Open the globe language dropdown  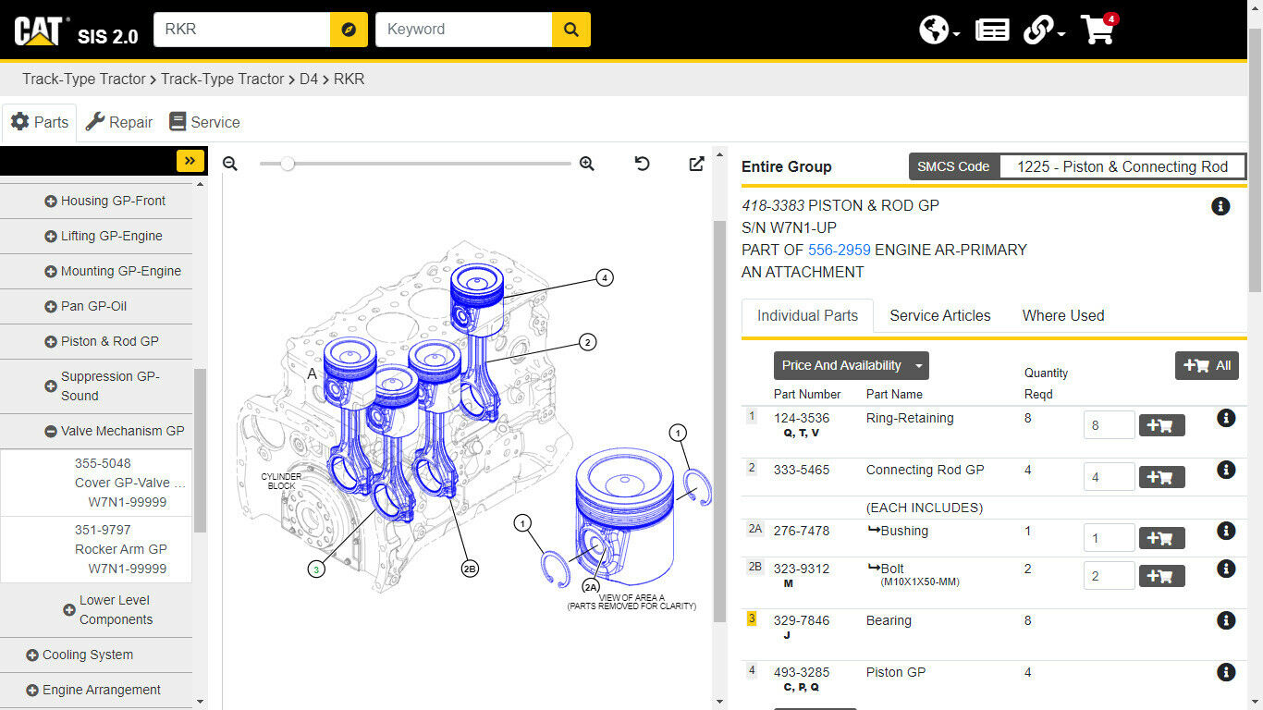938,30
